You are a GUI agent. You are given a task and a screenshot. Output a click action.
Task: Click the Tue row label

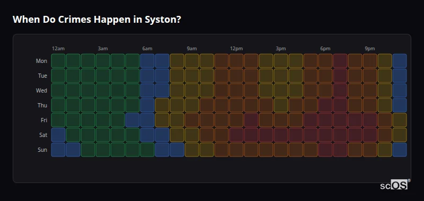tap(42, 76)
